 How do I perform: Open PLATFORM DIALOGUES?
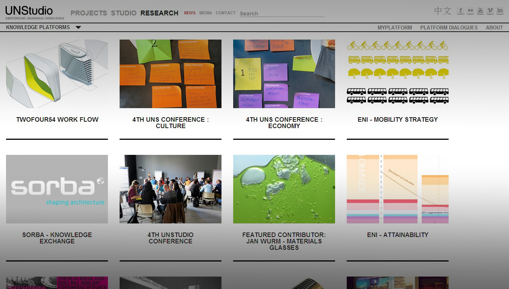449,27
